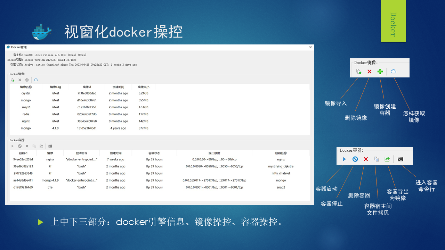
Task: Click enlarged red X delete image icon
Action: [370, 72]
